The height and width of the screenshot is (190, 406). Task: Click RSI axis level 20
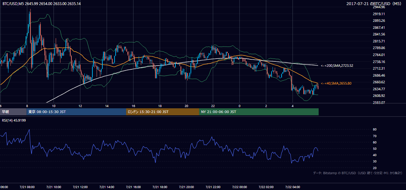(375, 168)
